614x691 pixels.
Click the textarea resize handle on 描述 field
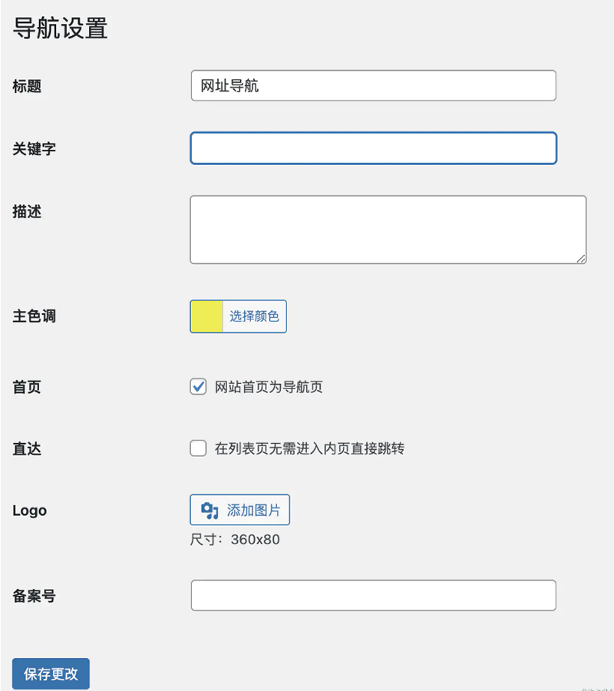582,259
